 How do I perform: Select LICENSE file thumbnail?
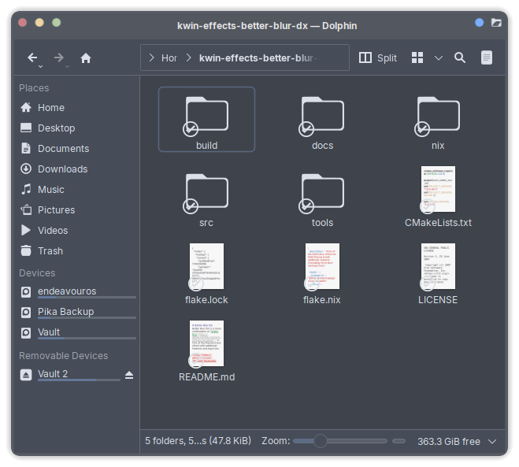pyautogui.click(x=438, y=266)
